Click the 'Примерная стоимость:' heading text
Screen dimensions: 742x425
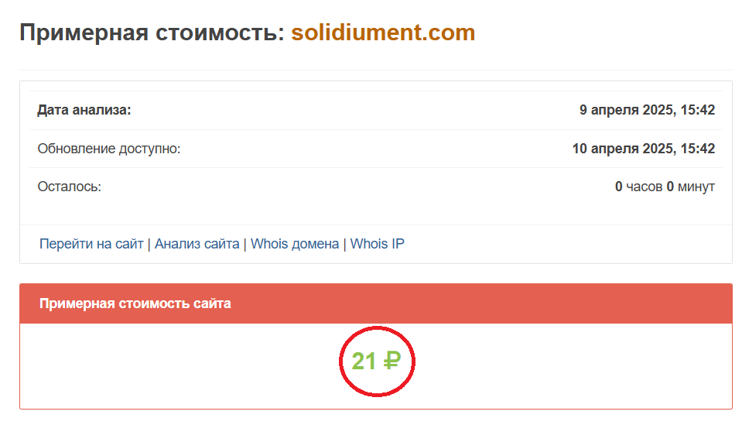point(152,33)
